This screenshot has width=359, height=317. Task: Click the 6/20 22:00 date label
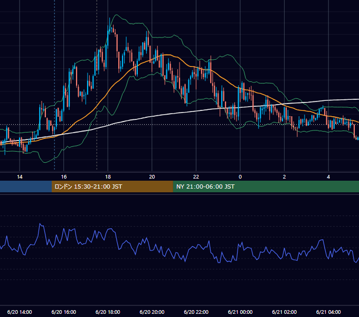[x=196, y=312]
